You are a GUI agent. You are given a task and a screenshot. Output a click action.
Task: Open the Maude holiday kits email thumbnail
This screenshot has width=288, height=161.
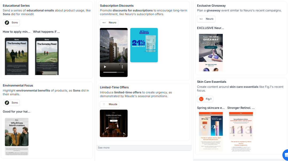[114, 123]
